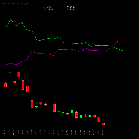This screenshot has height=139, width=139.
Task: Select the 01 Dec date label
Action: 89,132
